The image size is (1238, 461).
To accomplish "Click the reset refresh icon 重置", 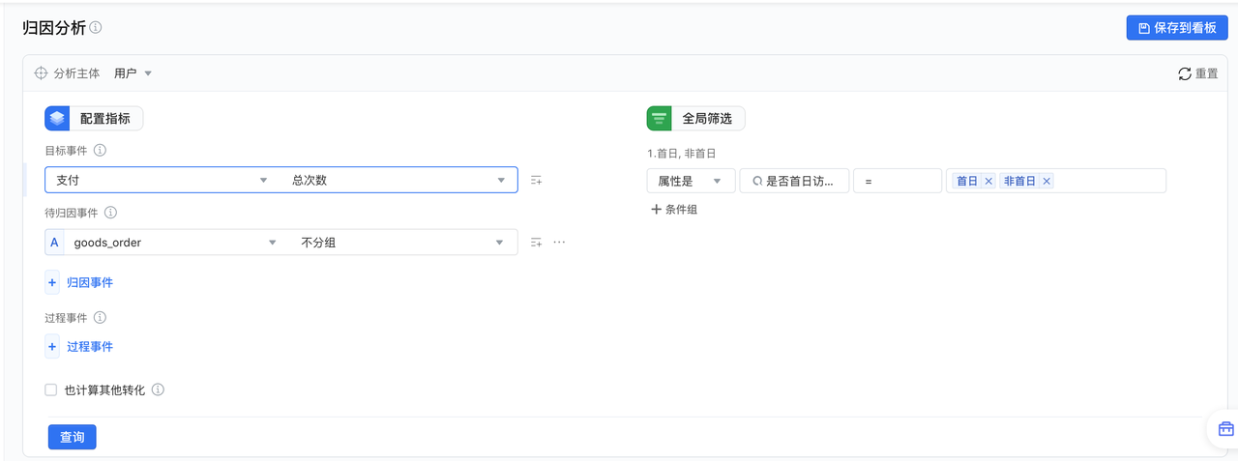I will pyautogui.click(x=1185, y=73).
